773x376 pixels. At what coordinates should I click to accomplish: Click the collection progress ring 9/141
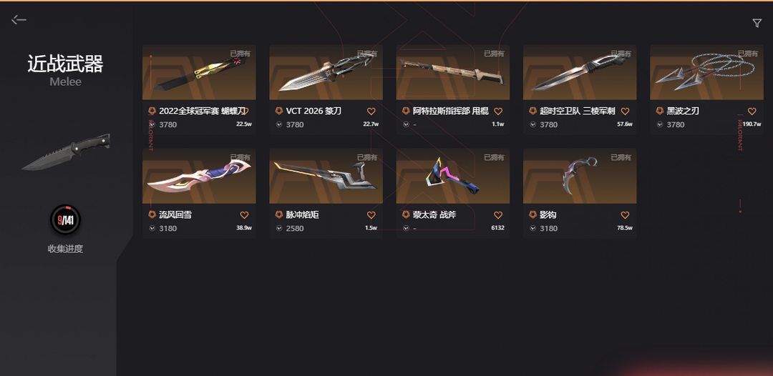(x=65, y=220)
